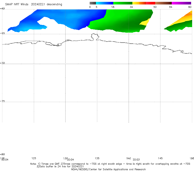Viewport: 194px width, 171px height.
Task: Click the title 'SMAP NRT Winds 20240221 descending'
Action: pos(34,4)
